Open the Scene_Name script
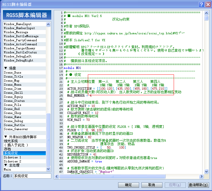Screen dimensions: 212x191 pyautogui.click(x=24, y=117)
